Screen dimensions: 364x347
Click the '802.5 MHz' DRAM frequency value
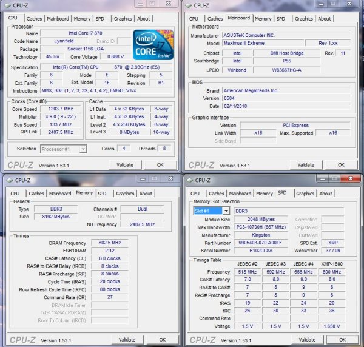point(110,243)
